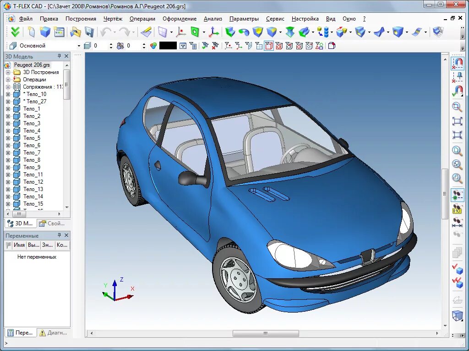Image resolution: width=469 pixels, height=351 pixels.
Task: Click the Undo arrow icon
Action: [105, 32]
